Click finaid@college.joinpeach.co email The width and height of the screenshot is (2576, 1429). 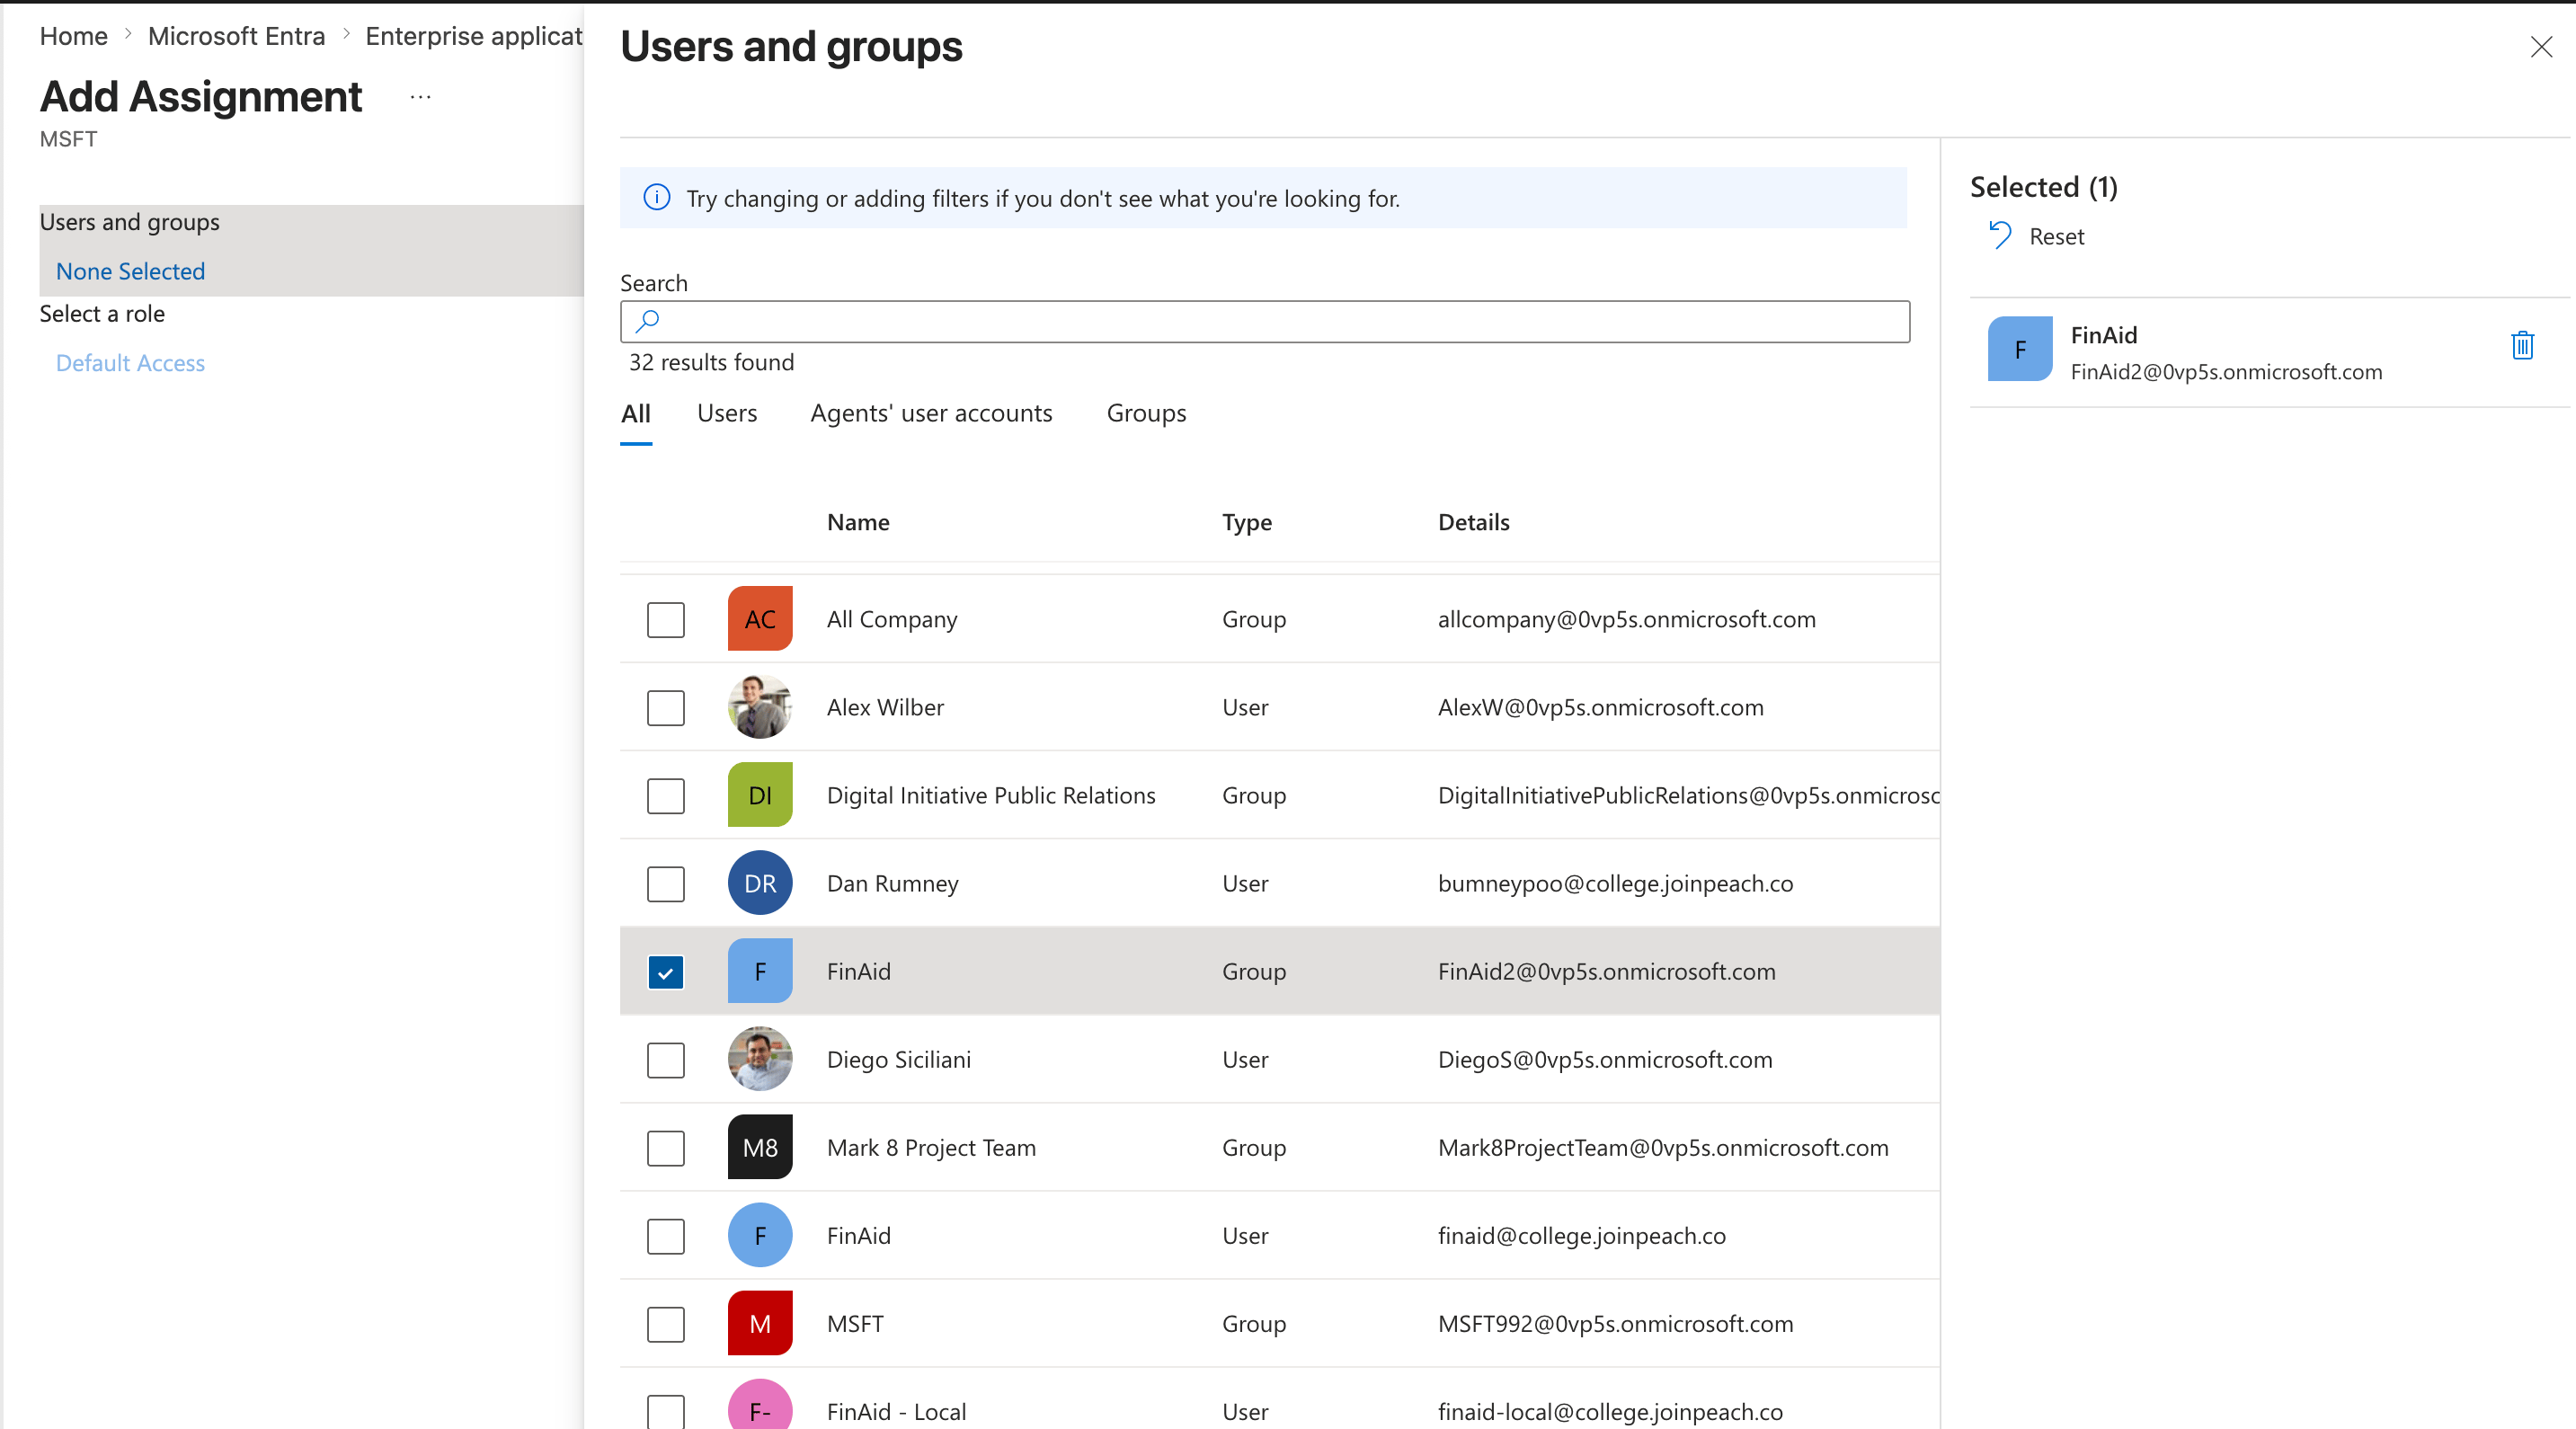pyautogui.click(x=1582, y=1235)
